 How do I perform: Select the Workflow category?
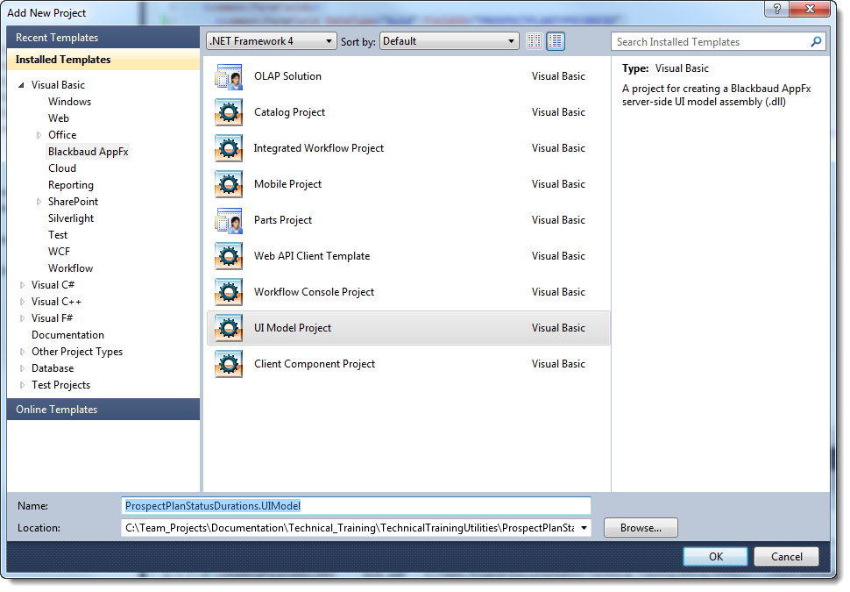pos(70,268)
